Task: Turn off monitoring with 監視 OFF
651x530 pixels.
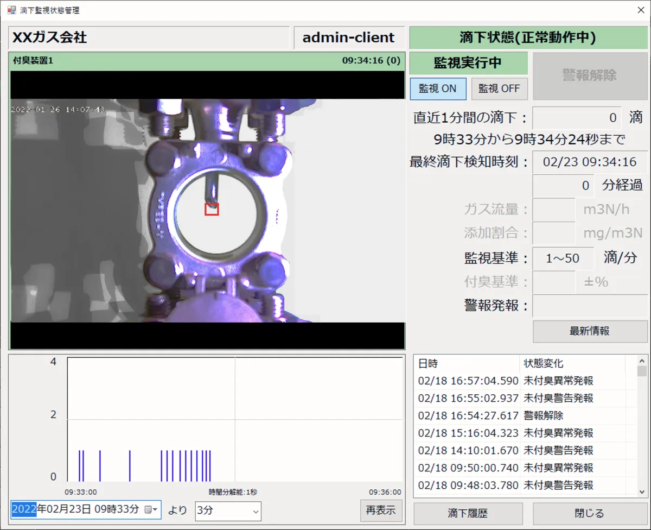Action: (x=499, y=89)
